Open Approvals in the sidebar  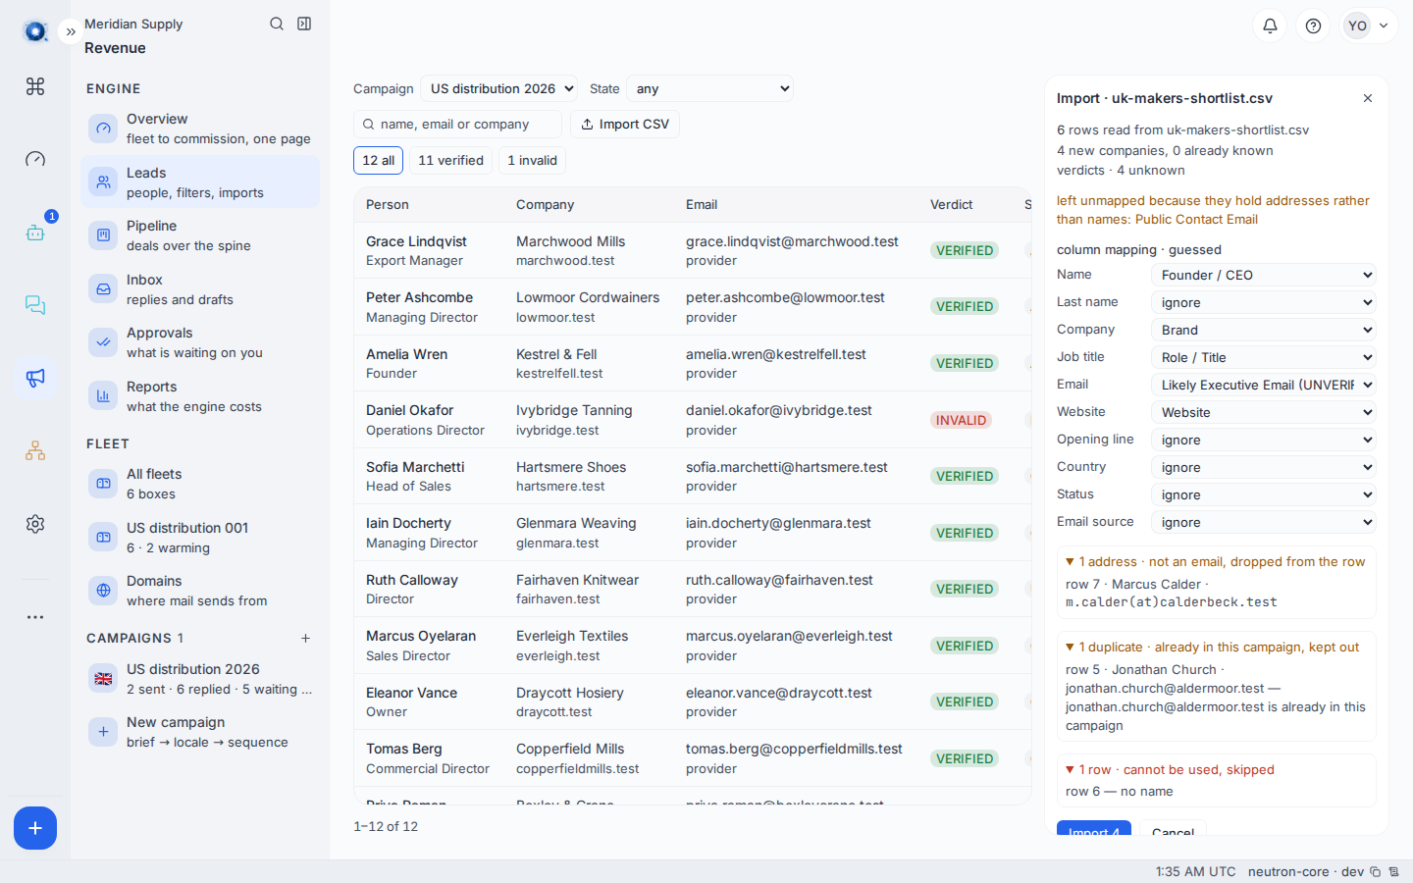200,342
